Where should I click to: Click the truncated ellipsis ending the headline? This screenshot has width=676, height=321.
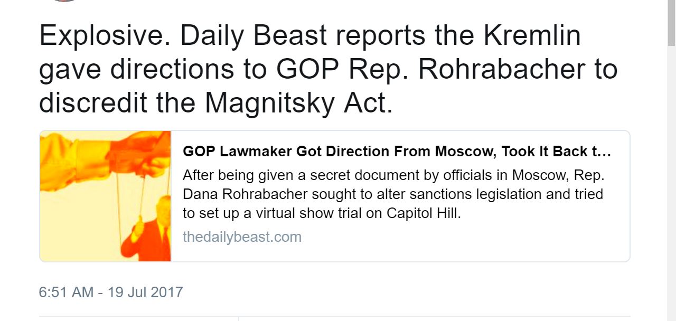click(x=605, y=152)
